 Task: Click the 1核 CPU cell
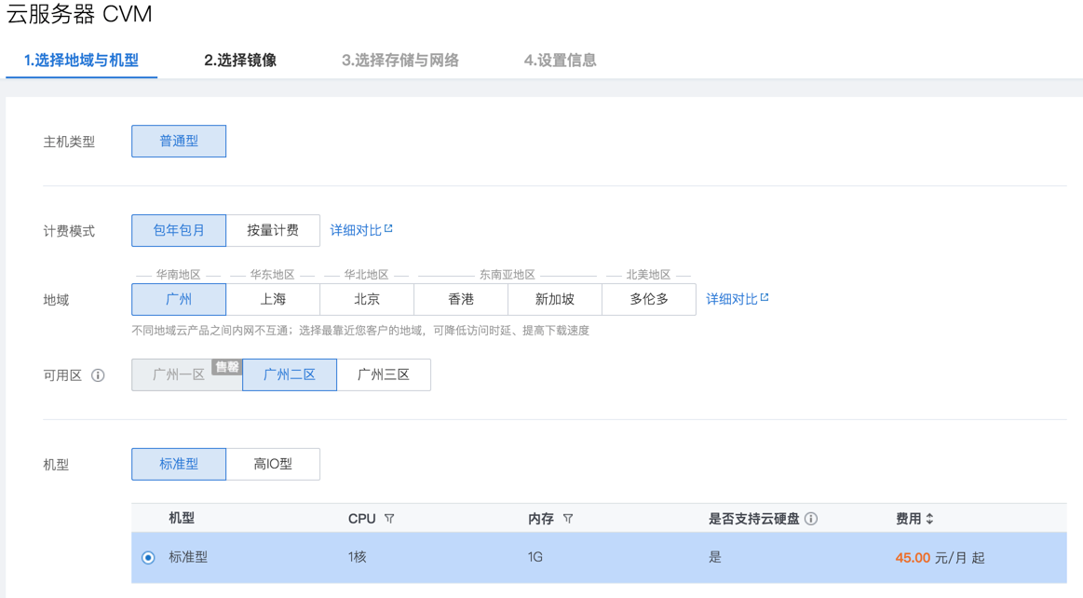[357, 557]
